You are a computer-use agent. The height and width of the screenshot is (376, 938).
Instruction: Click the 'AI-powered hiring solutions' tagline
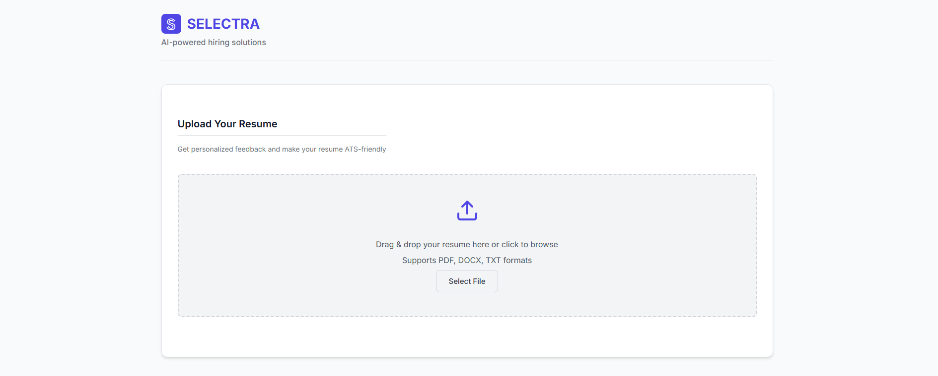214,43
